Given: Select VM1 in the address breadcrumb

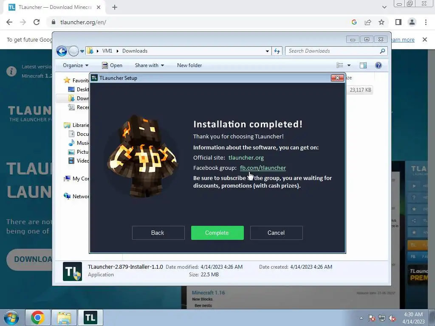Looking at the screenshot, I should click(x=107, y=51).
